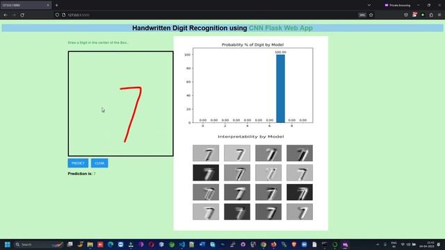Image resolution: width=445 pixels, height=250 pixels.
Task: Open a new tab with the plus button
Action: point(57,5)
